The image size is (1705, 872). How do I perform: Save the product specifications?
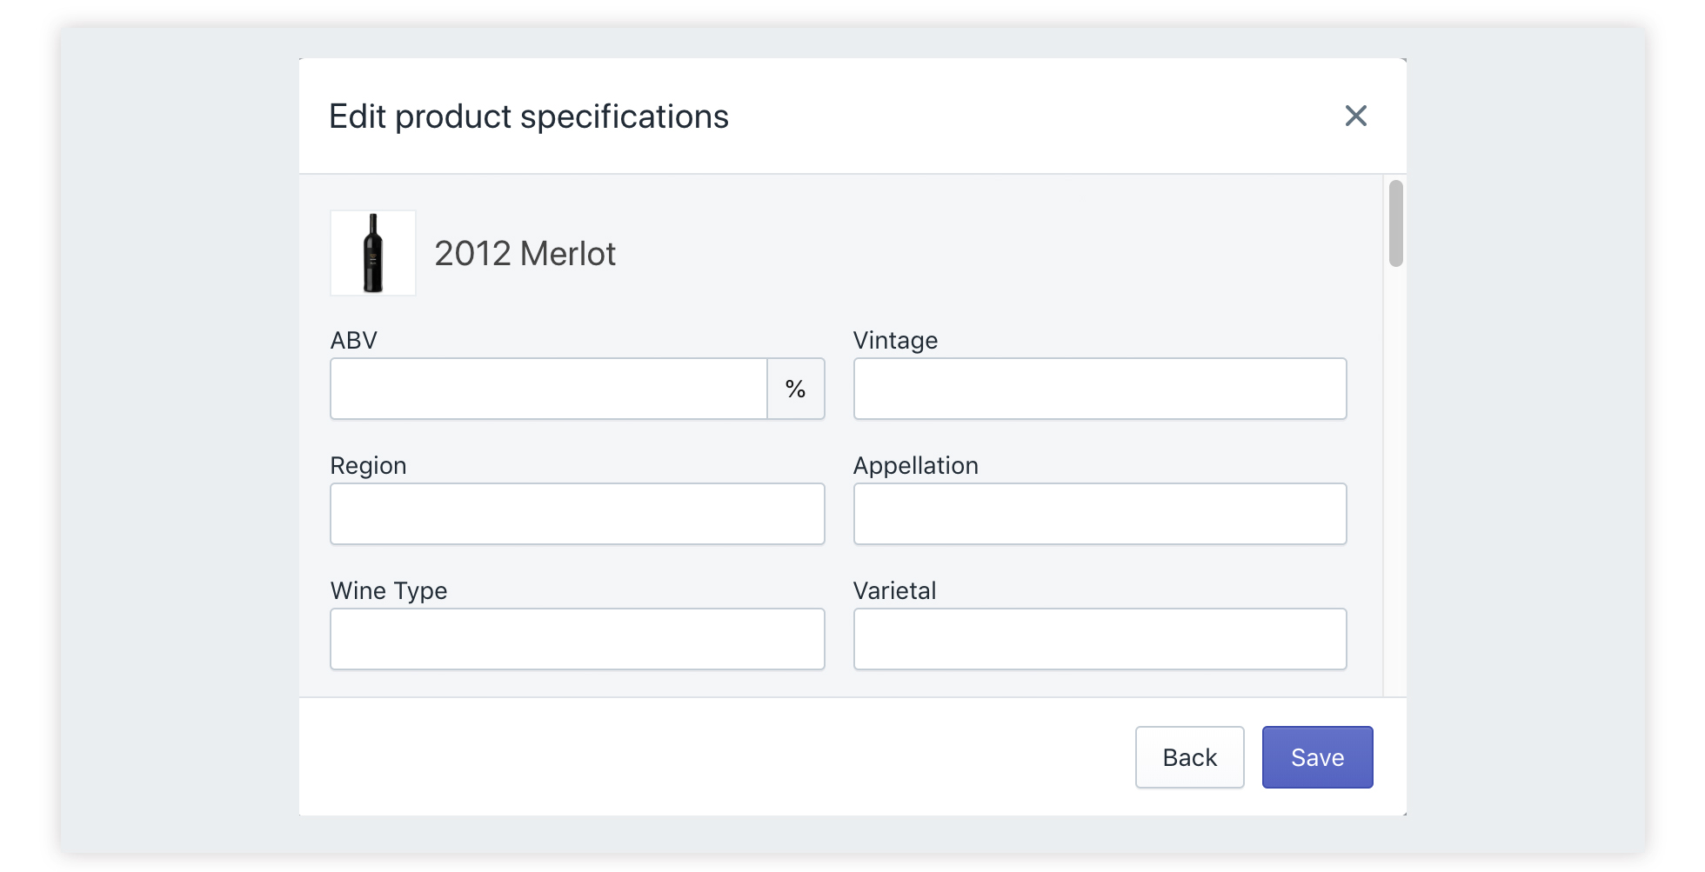coord(1317,757)
